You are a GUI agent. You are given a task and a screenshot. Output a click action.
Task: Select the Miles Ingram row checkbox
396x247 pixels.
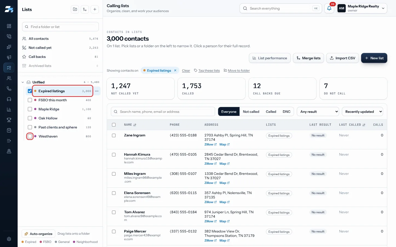click(x=114, y=174)
